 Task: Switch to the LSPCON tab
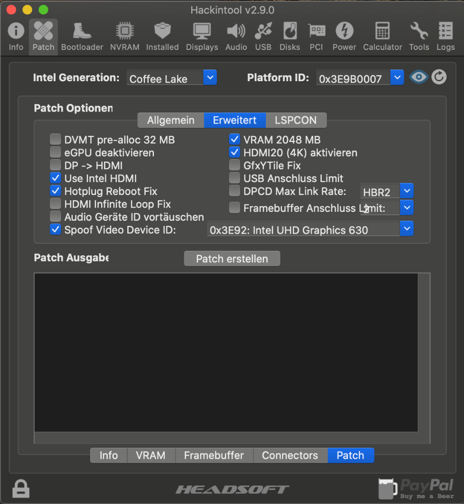click(x=296, y=120)
